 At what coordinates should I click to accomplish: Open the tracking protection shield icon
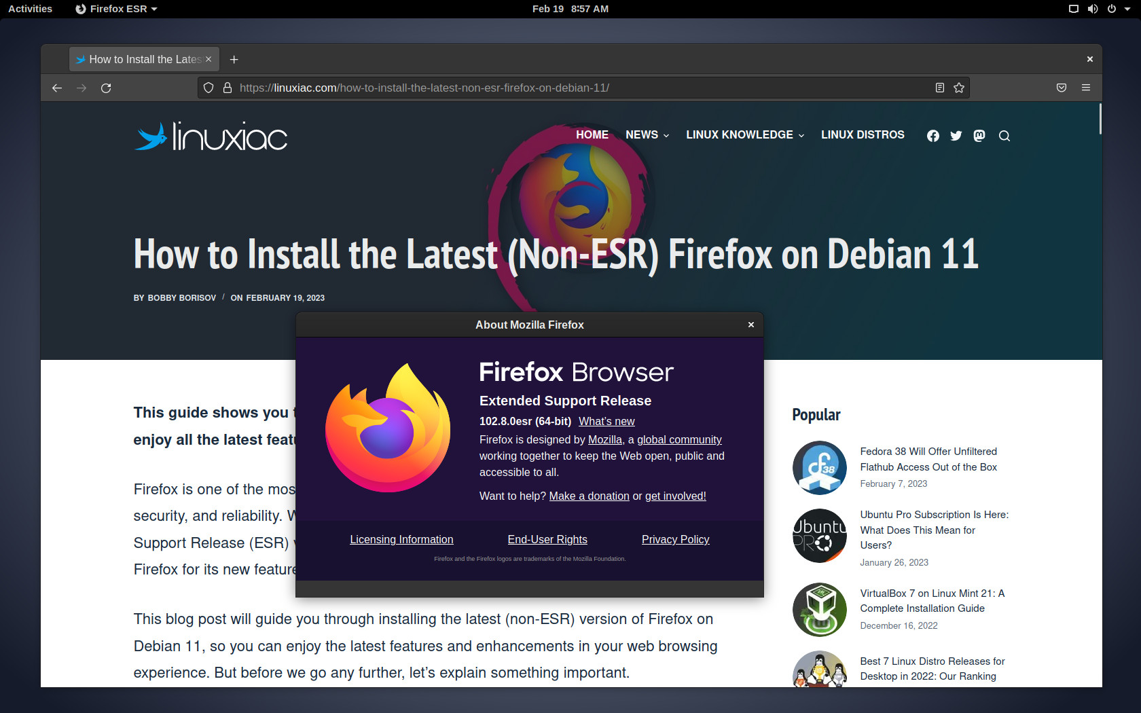[209, 88]
